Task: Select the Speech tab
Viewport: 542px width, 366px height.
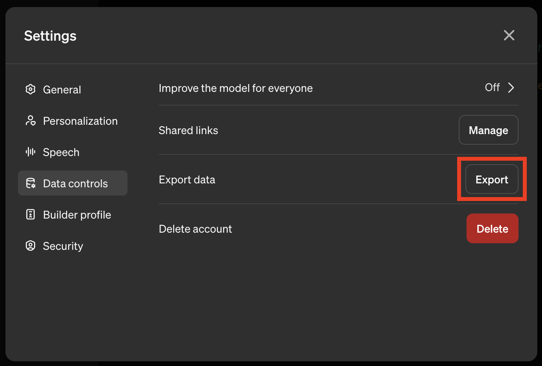Action: [73, 152]
